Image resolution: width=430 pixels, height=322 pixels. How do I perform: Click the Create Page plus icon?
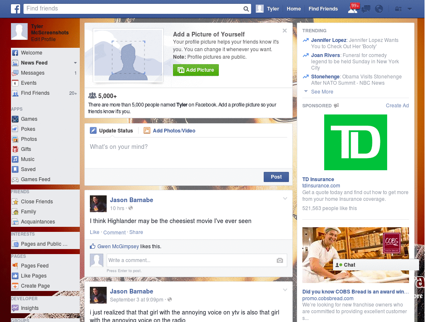(15, 286)
